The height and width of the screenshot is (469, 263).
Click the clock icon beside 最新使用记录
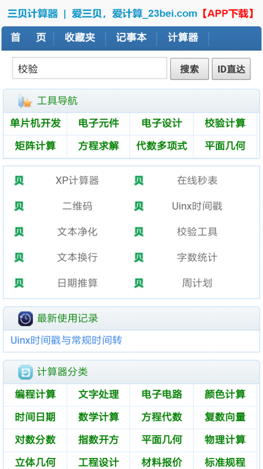(x=25, y=318)
